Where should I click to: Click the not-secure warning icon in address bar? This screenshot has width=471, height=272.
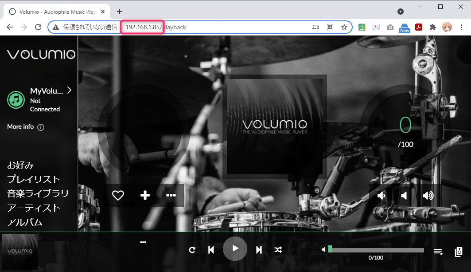(x=56, y=27)
